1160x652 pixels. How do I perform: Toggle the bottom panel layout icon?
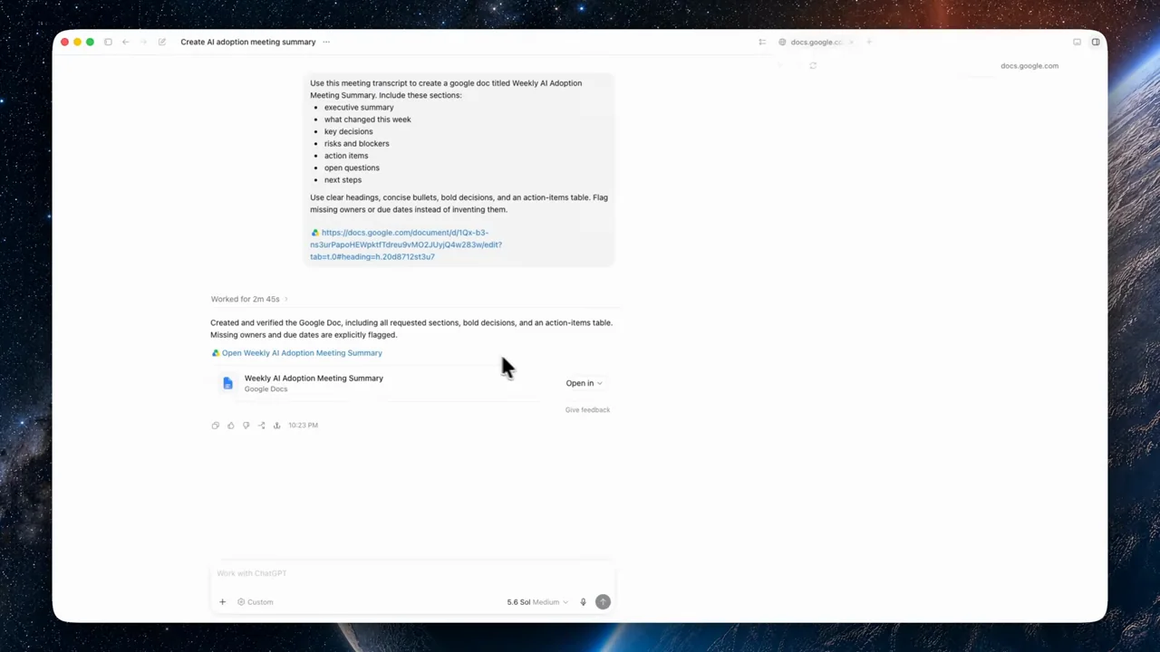tap(1077, 42)
